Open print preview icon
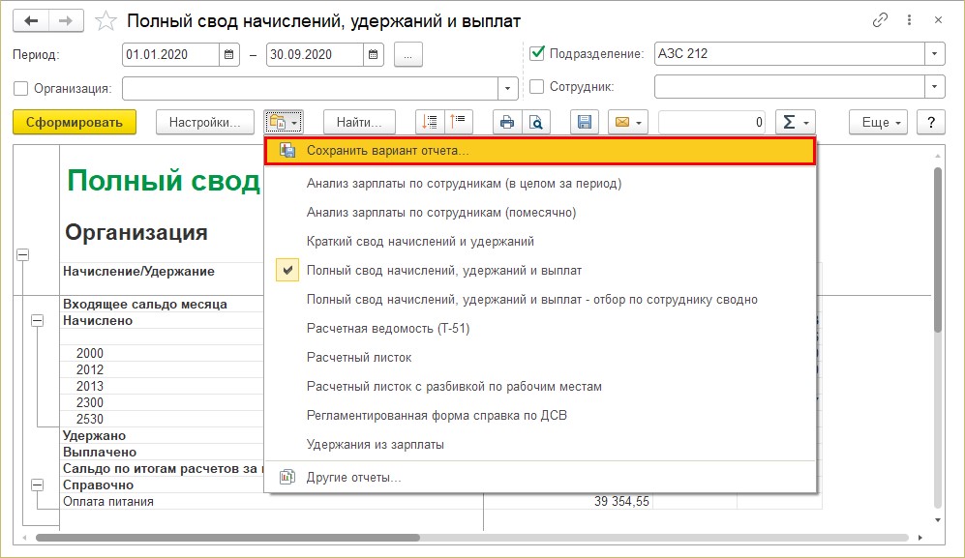This screenshot has height=558, width=965. tap(536, 123)
